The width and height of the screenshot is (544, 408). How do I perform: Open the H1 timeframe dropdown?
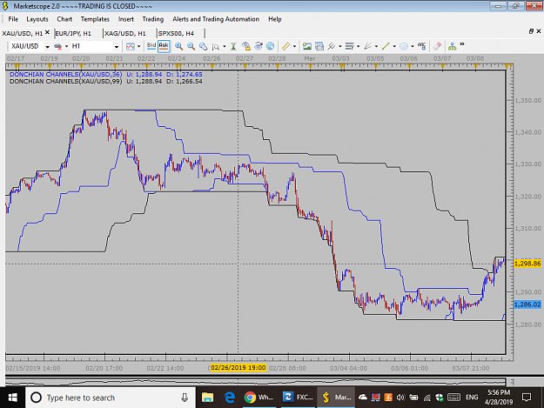tap(117, 46)
